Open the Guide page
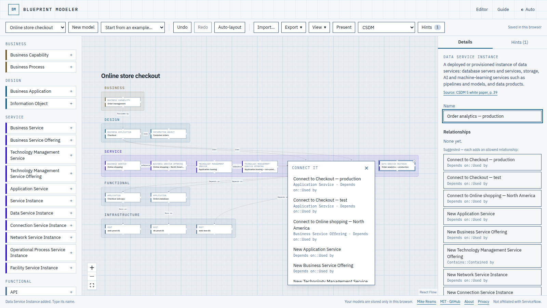 point(503,10)
